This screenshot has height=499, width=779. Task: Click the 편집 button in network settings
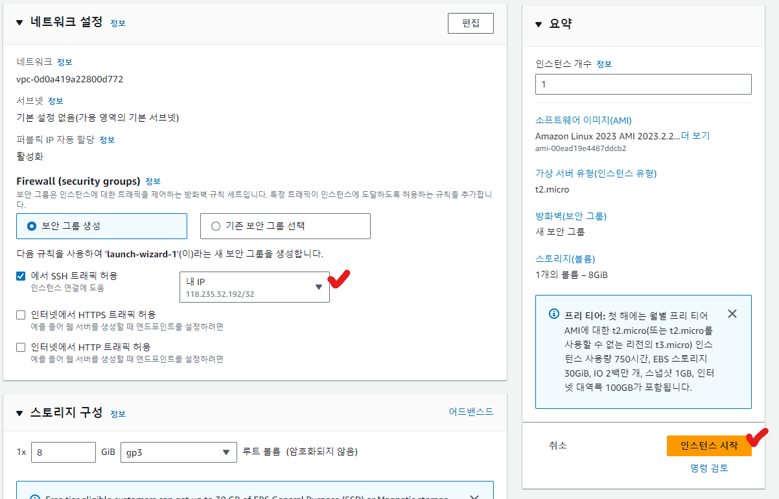tap(470, 23)
